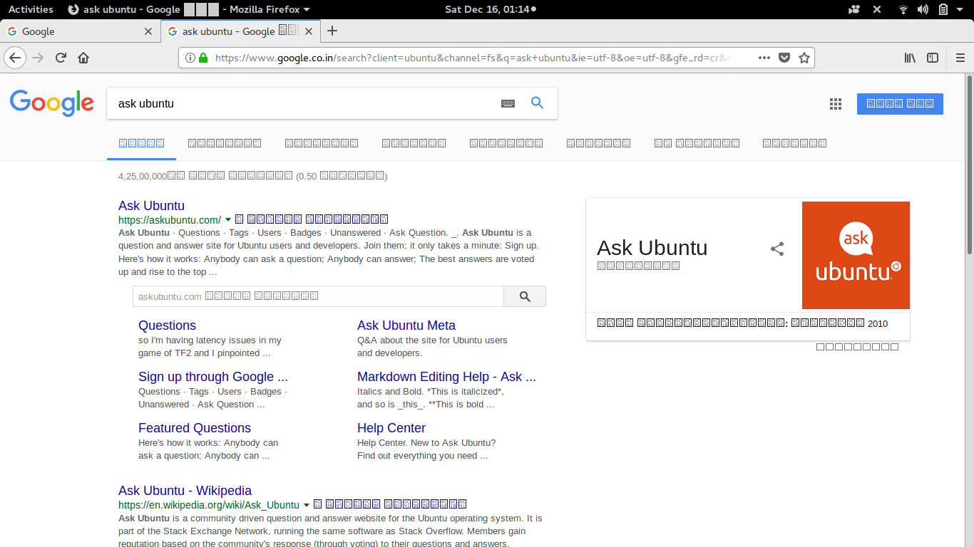Open the Firefox Home page
Image resolution: width=974 pixels, height=547 pixels.
tap(83, 58)
